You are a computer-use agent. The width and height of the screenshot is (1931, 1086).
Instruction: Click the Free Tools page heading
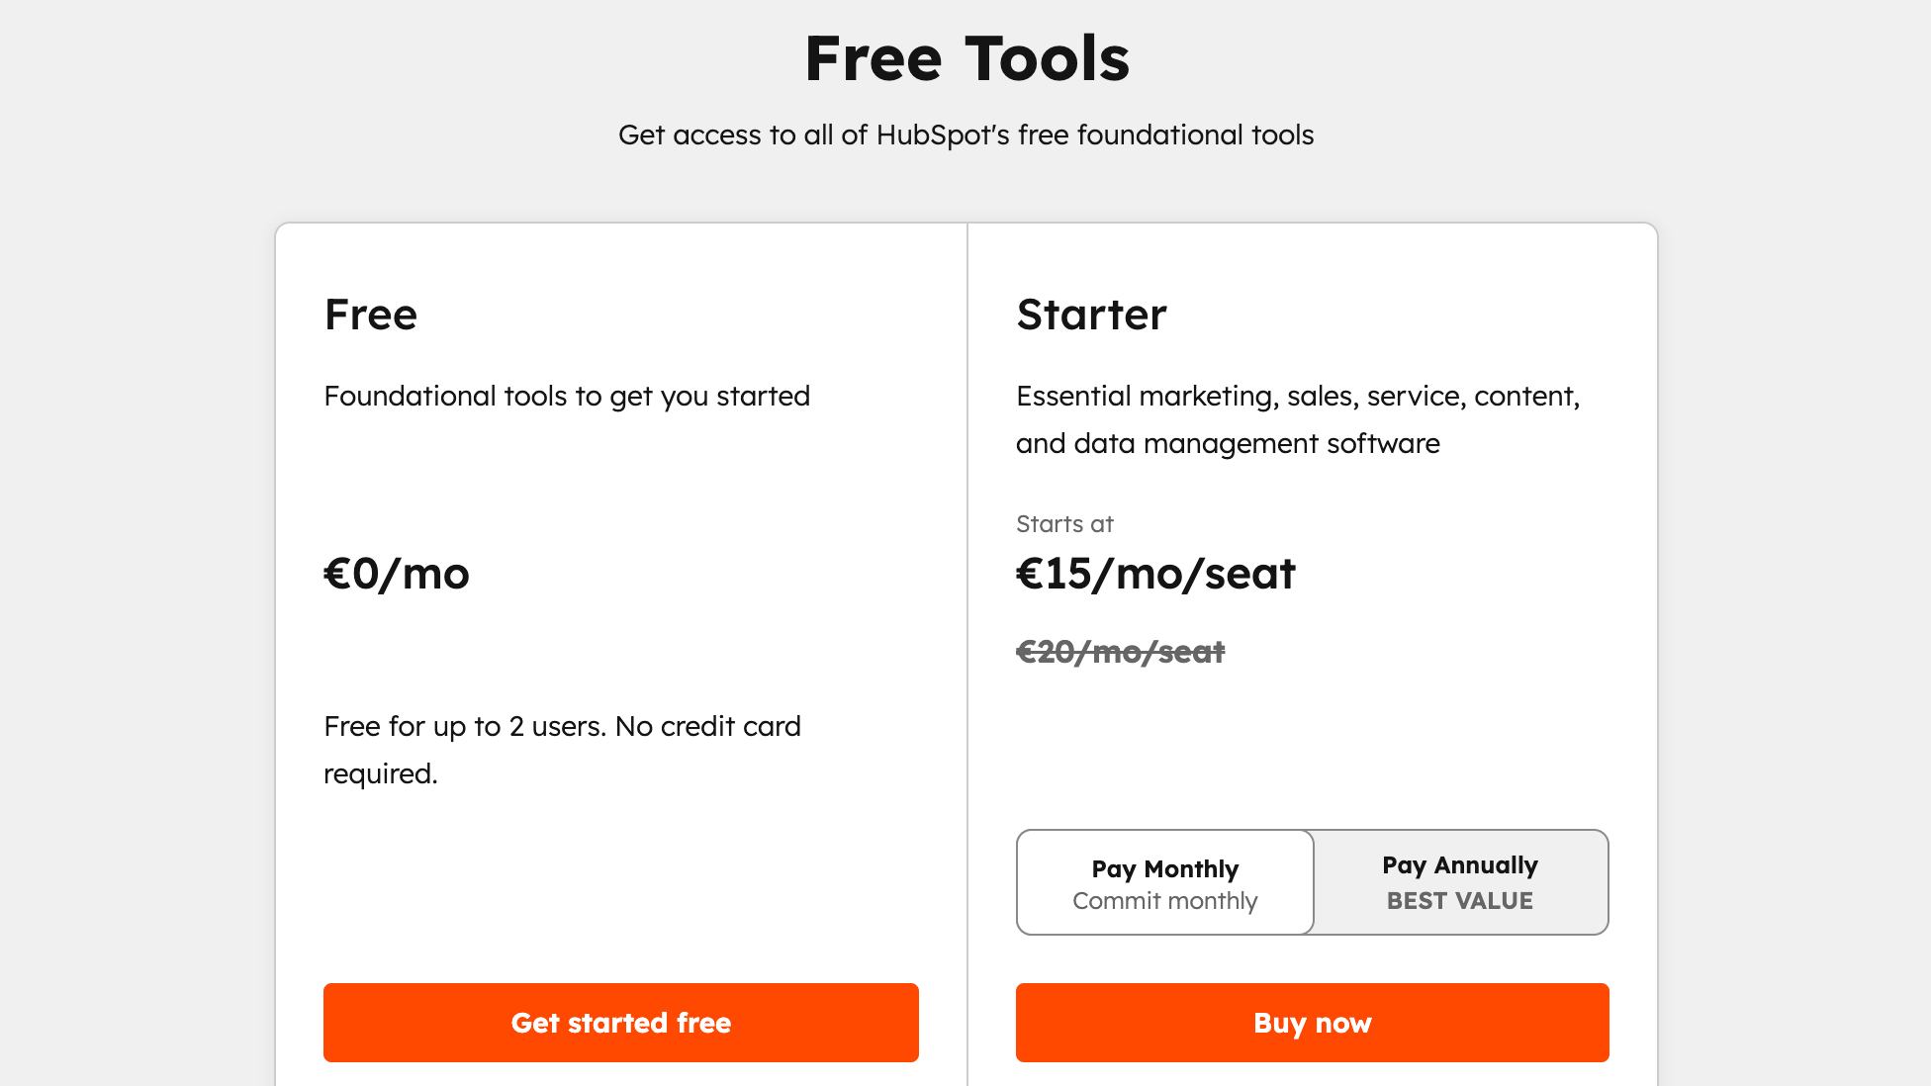(966, 57)
